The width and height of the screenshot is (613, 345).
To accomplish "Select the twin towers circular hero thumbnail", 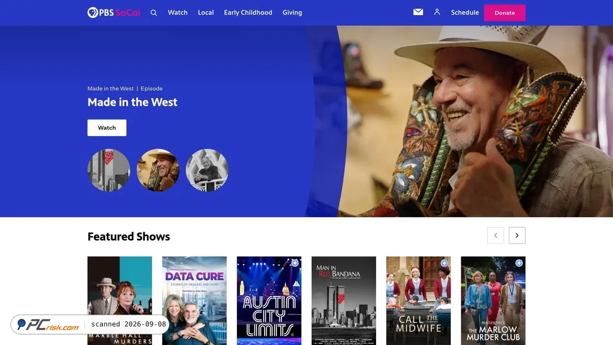I will (x=109, y=170).
